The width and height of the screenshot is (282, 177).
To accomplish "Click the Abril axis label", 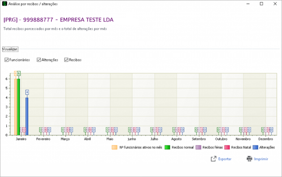I will tap(87, 139).
